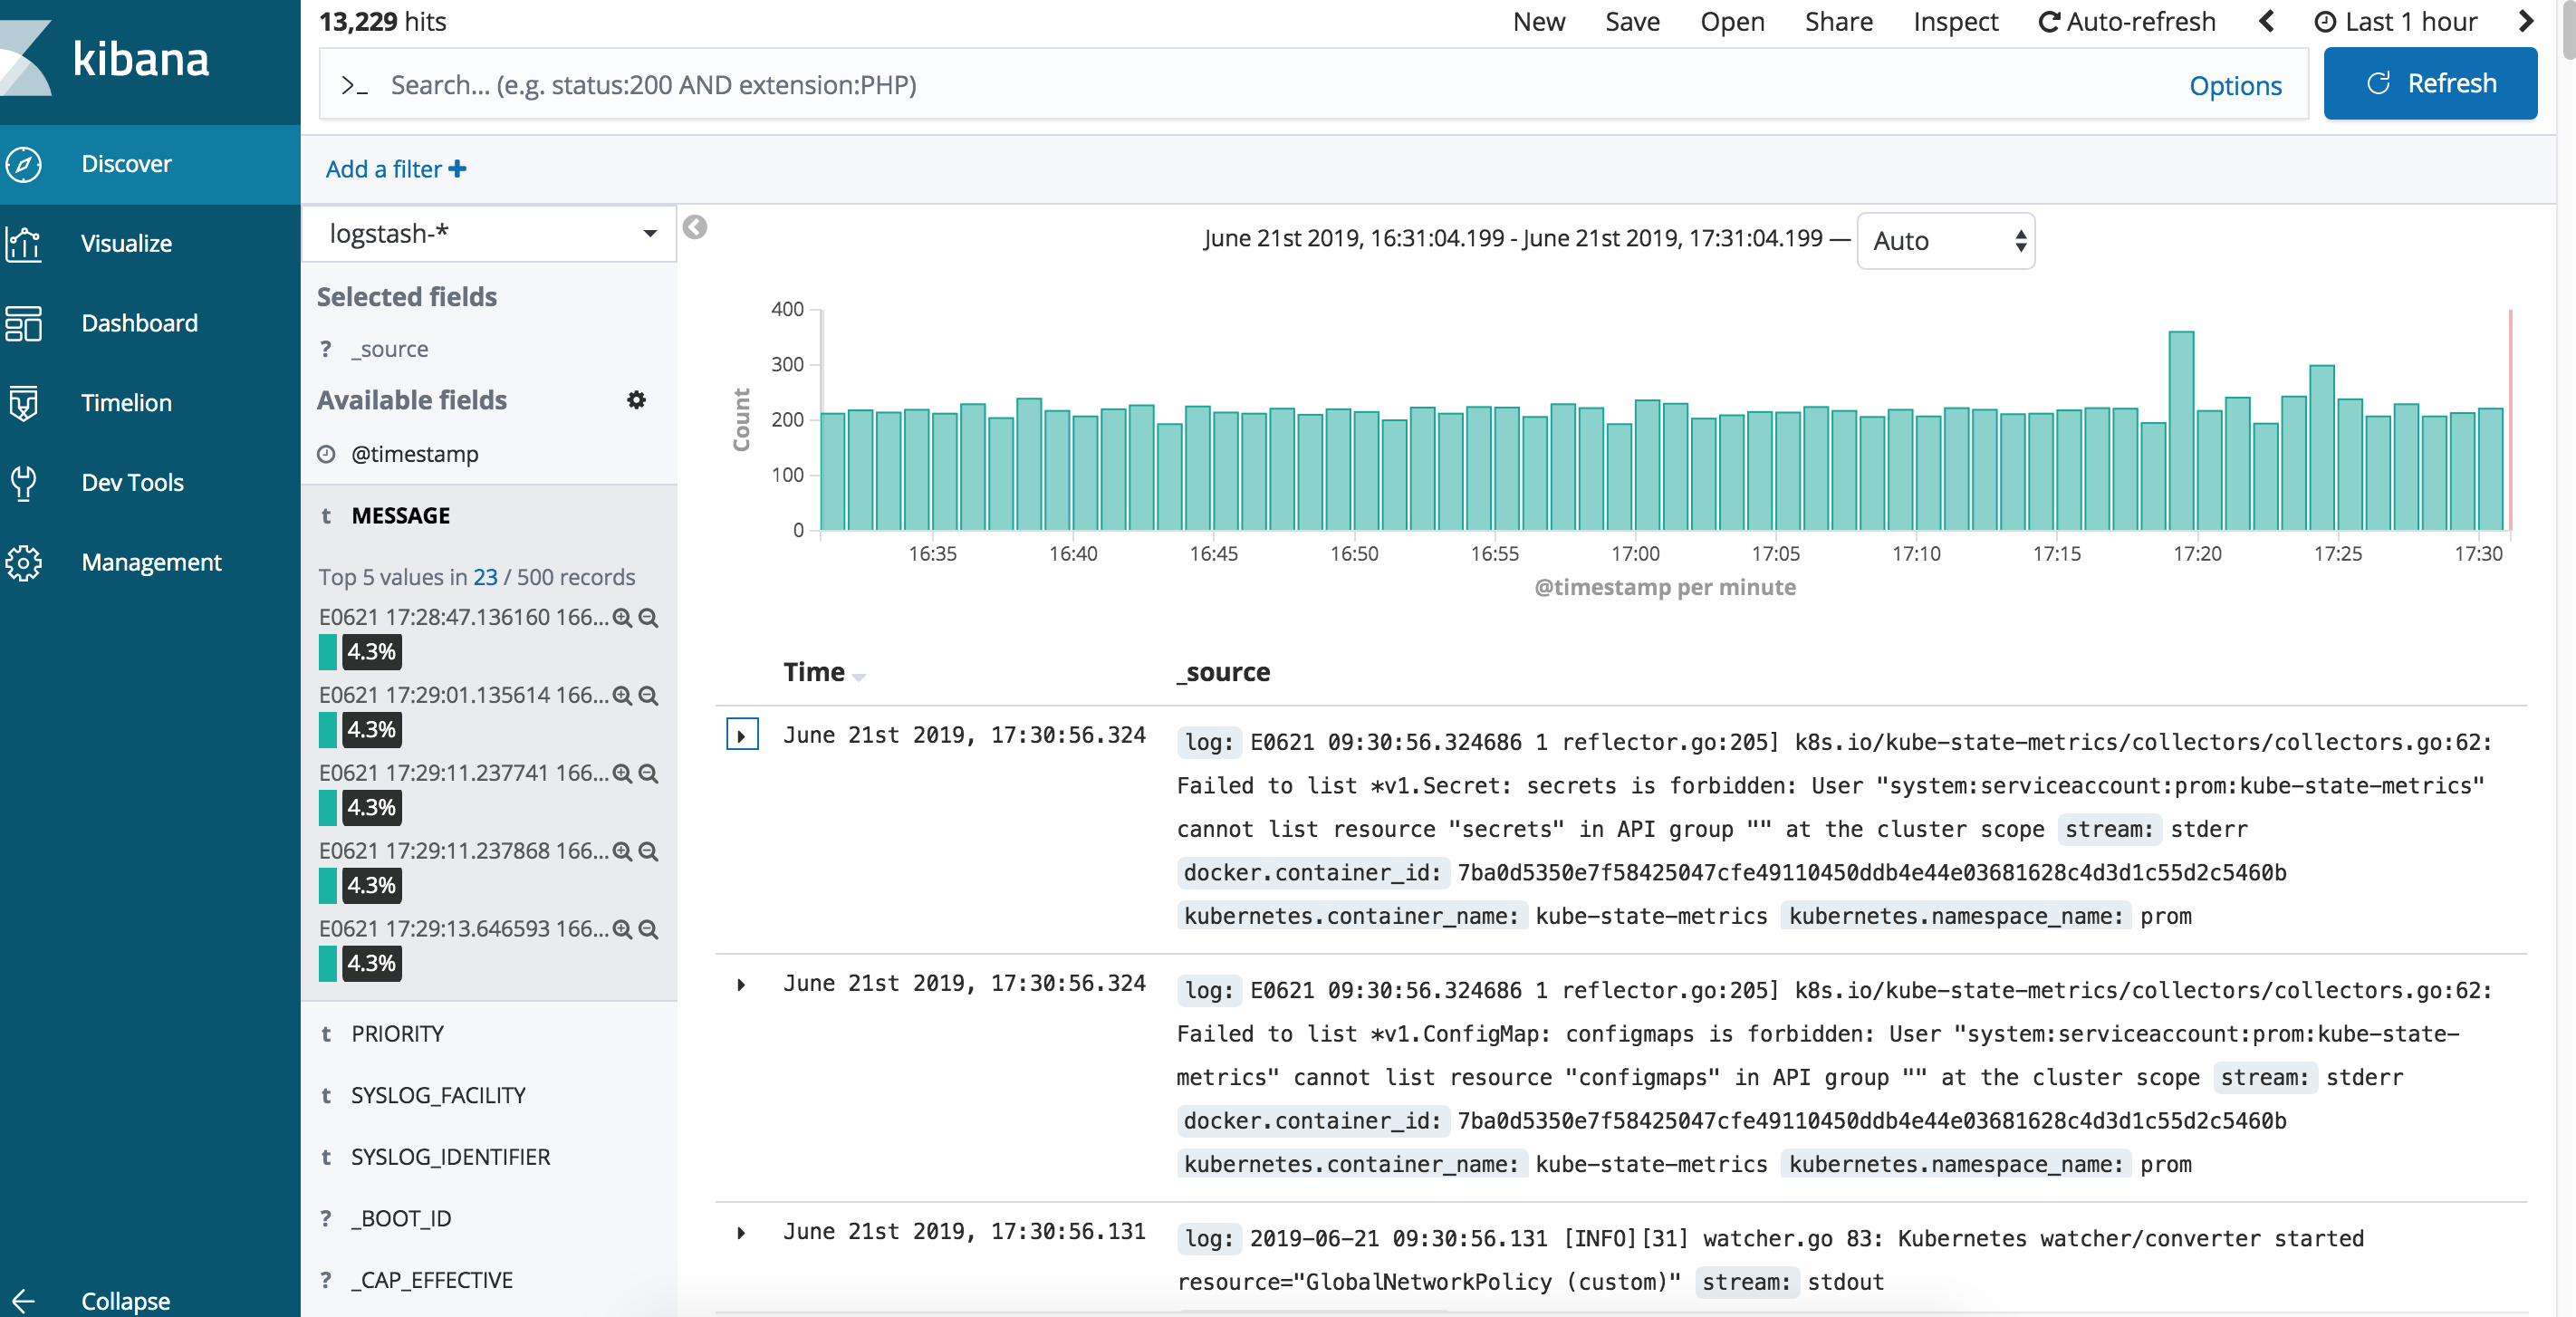2576x1317 pixels.
Task: Go to the Discover section label
Action: click(126, 164)
